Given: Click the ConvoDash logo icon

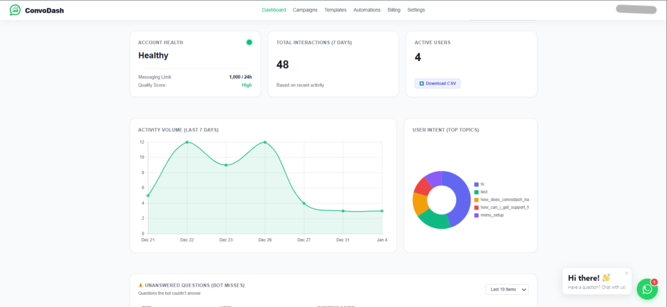Looking at the screenshot, I should click(x=15, y=10).
